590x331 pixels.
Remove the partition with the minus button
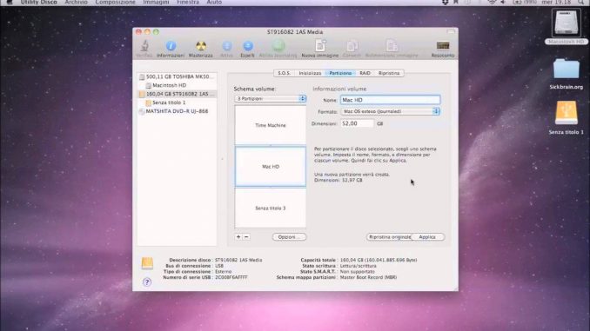click(246, 237)
